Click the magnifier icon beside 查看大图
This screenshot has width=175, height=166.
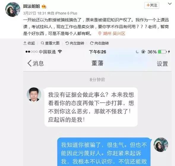point(42,43)
